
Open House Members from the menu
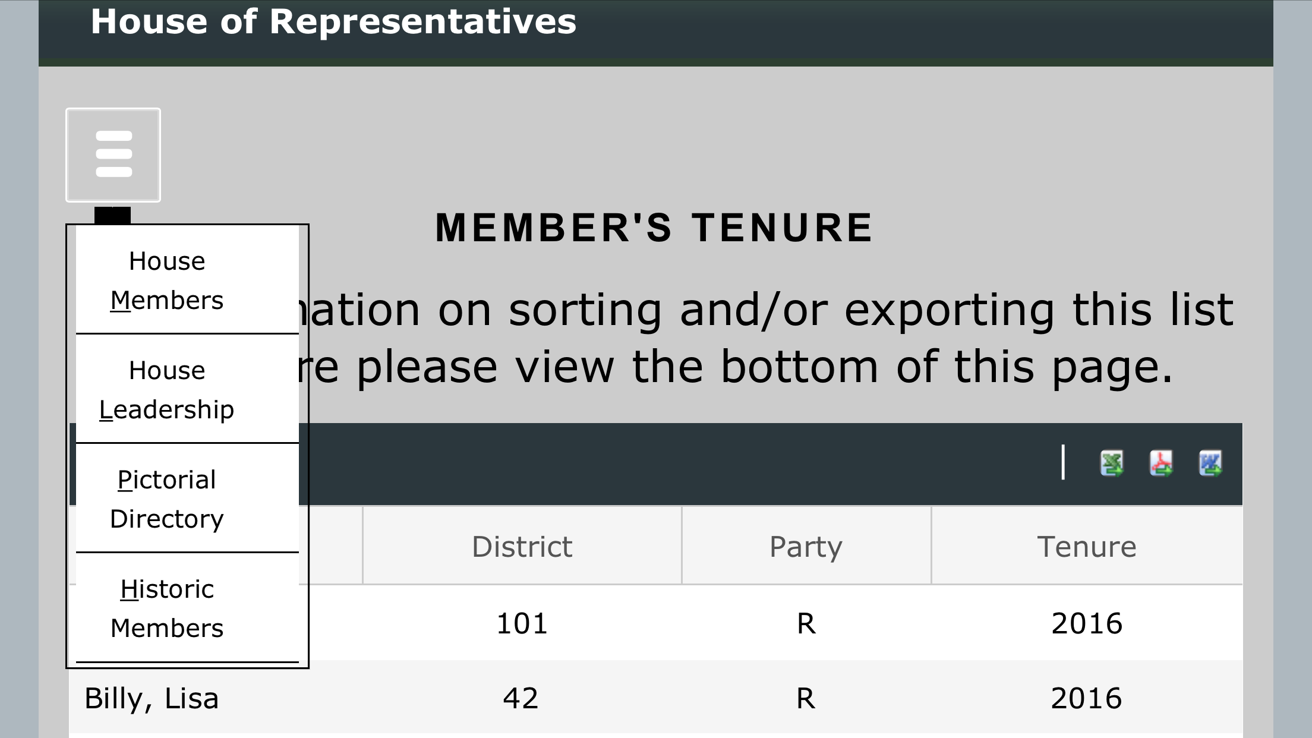[x=167, y=280]
